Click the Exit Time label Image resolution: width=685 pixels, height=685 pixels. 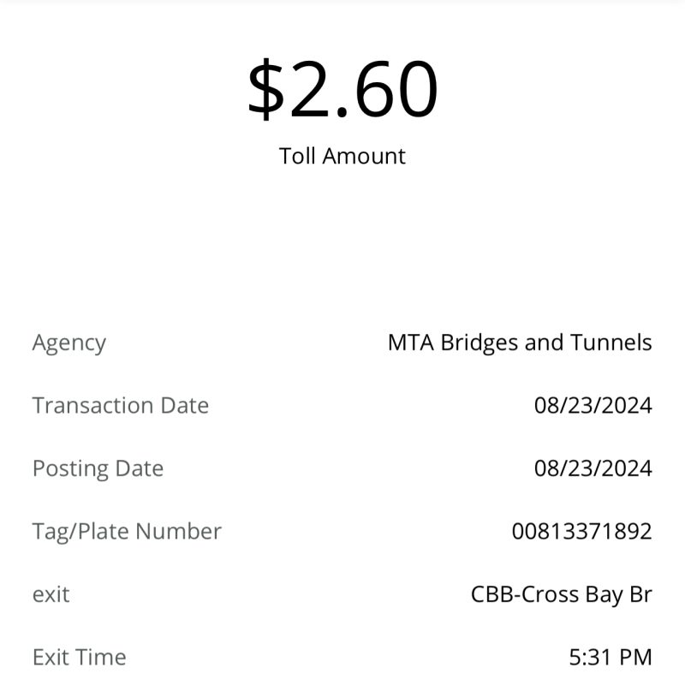(80, 658)
